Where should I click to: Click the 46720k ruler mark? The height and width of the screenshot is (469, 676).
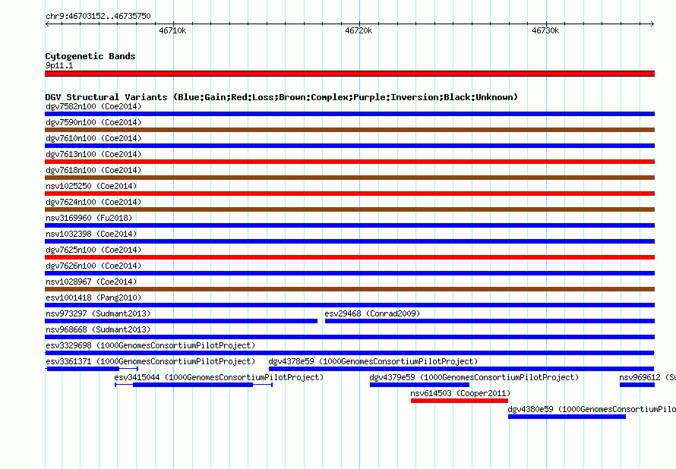(x=359, y=30)
